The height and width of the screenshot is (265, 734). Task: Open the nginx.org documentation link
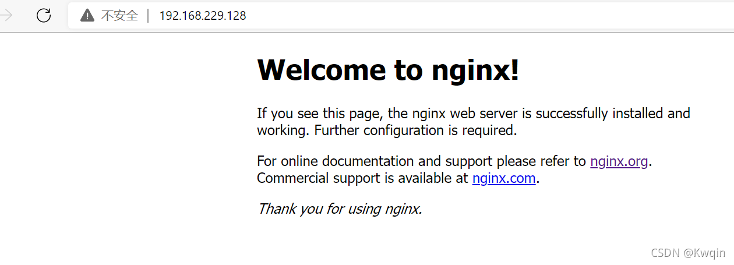tap(619, 161)
